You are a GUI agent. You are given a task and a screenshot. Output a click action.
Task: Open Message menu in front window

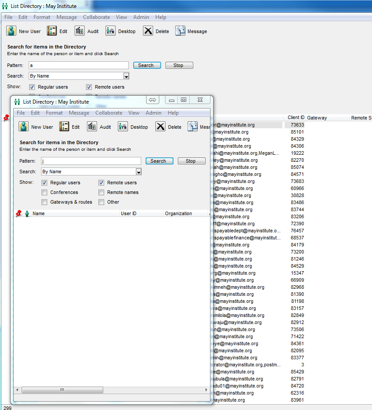pyautogui.click(x=79, y=113)
